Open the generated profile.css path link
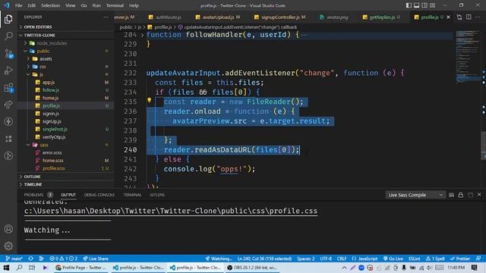 [x=170, y=211]
